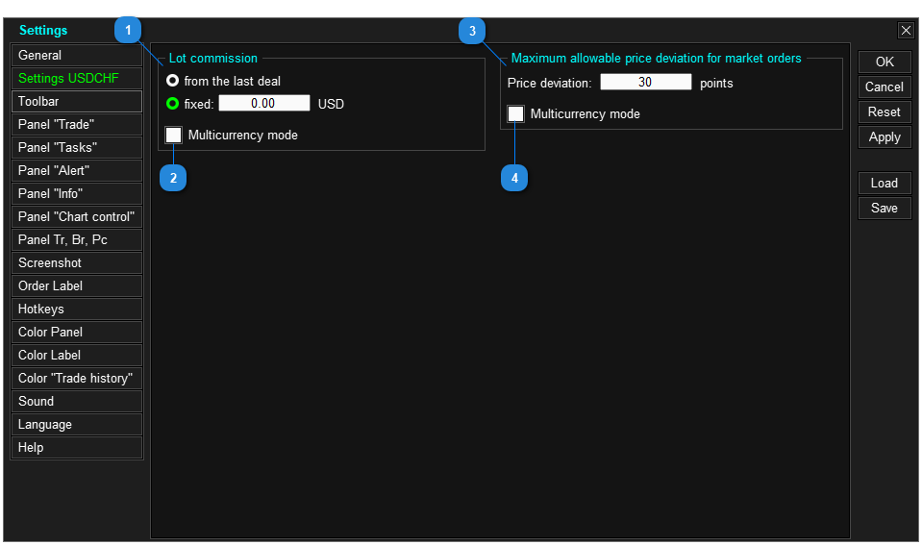922x545 pixels.
Task: Open the Hotkeys section
Action: point(77,309)
